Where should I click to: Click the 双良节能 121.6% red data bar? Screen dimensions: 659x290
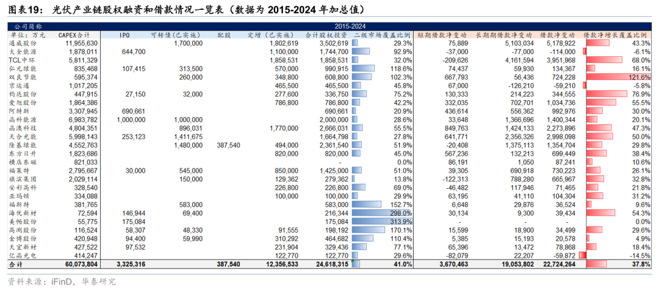point(617,78)
